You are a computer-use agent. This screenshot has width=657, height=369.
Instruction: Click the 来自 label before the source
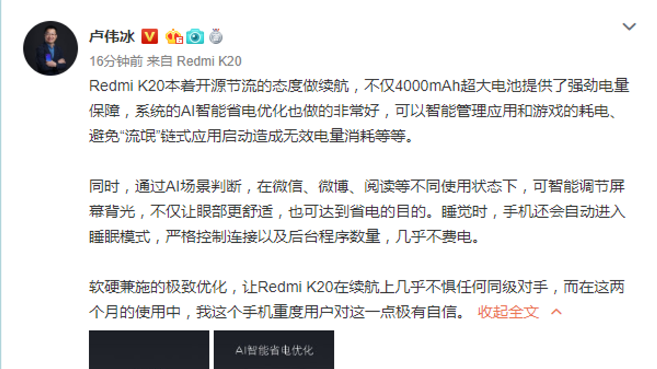[x=159, y=61]
